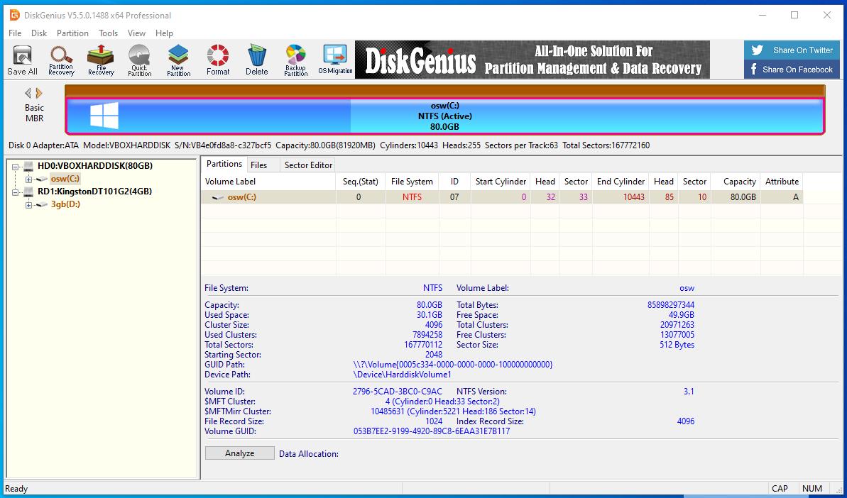Open the Partition Recovery tool
Screen dimensions: 847x498
[x=61, y=60]
